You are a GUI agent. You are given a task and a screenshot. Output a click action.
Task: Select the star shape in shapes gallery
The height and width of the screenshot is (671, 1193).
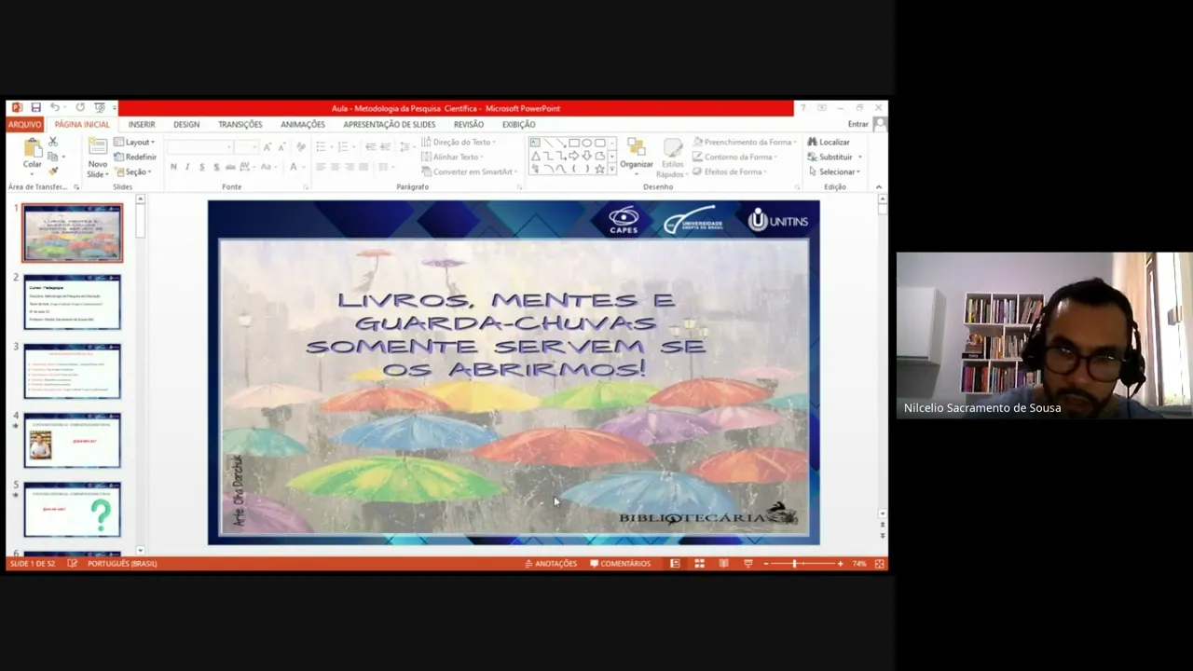pyautogui.click(x=600, y=169)
